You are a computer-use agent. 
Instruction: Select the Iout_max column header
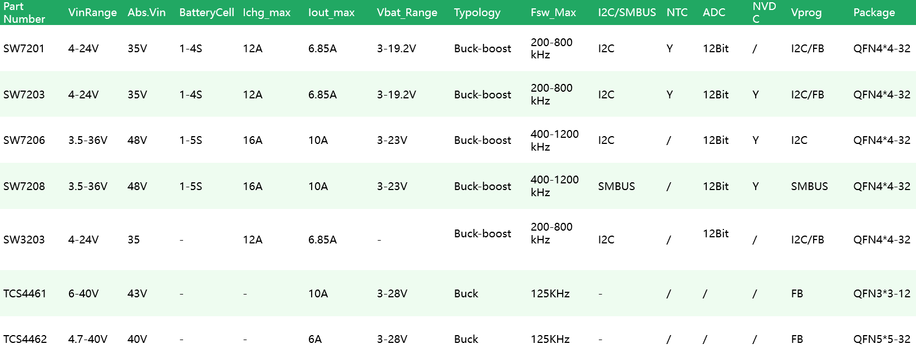pos(331,12)
